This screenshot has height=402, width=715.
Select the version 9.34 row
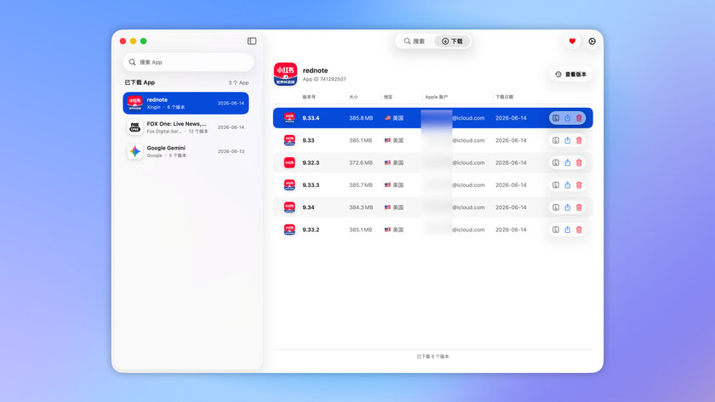coord(432,207)
